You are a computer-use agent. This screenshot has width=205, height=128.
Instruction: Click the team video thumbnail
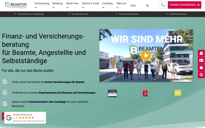tap(146, 56)
